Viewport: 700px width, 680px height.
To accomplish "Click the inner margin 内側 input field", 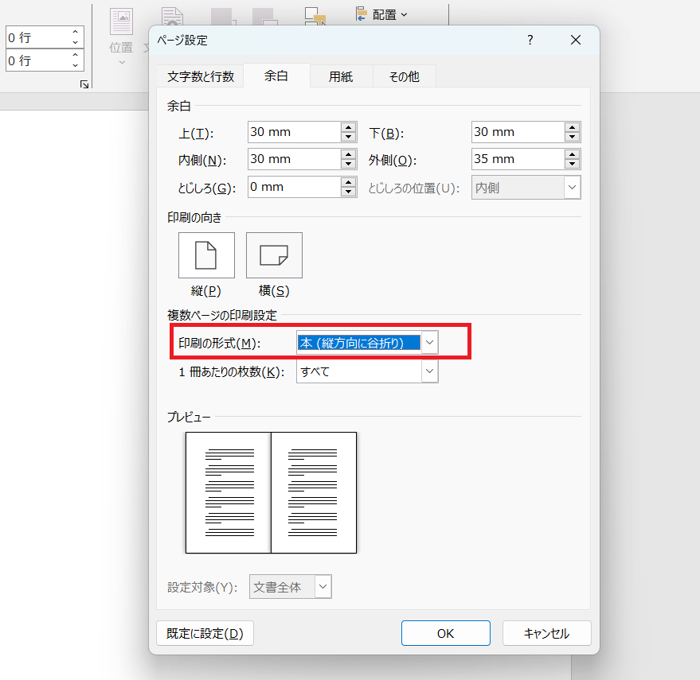I will [294, 159].
